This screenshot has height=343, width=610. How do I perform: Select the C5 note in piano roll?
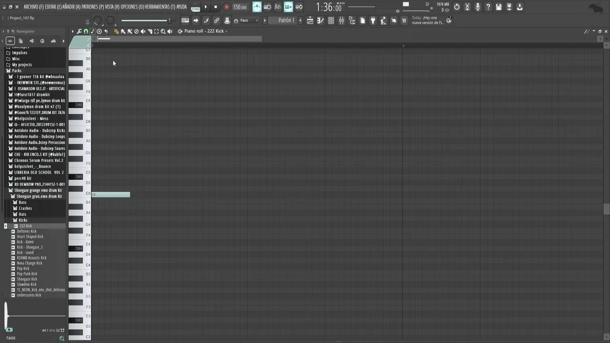[111, 194]
